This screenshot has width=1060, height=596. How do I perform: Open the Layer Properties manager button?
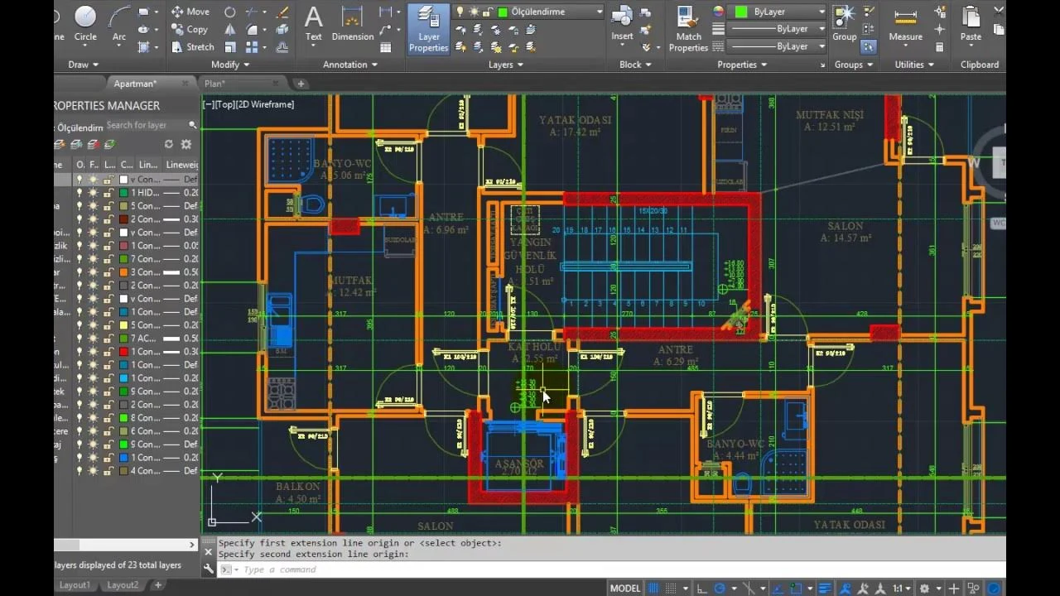click(428, 29)
